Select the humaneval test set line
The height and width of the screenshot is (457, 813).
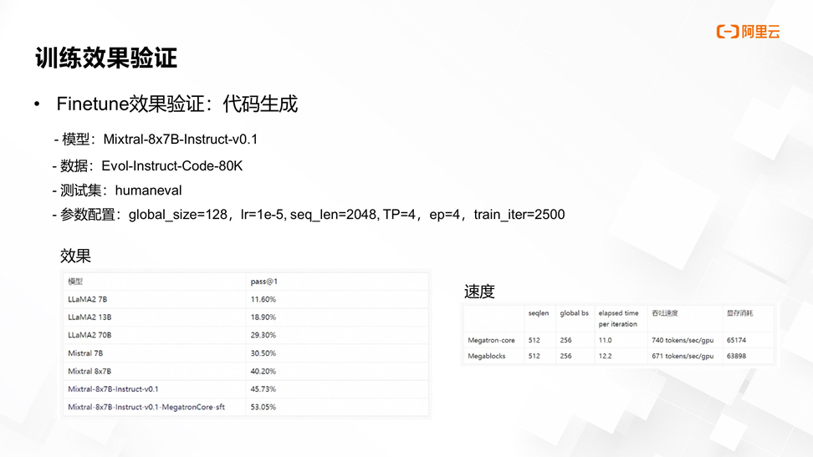116,190
